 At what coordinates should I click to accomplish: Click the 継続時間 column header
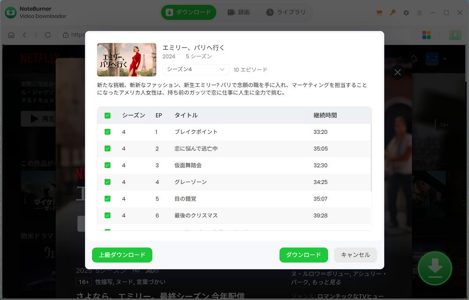point(325,116)
